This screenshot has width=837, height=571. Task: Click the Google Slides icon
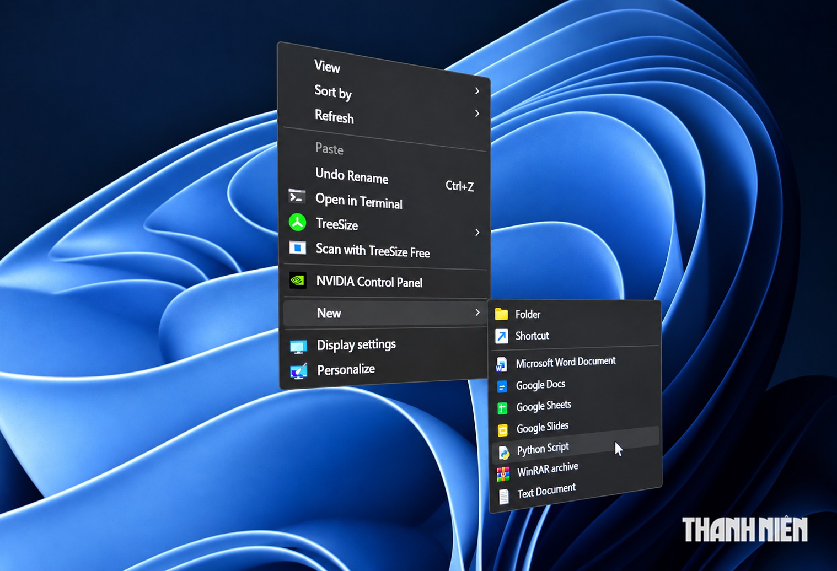pos(503,430)
